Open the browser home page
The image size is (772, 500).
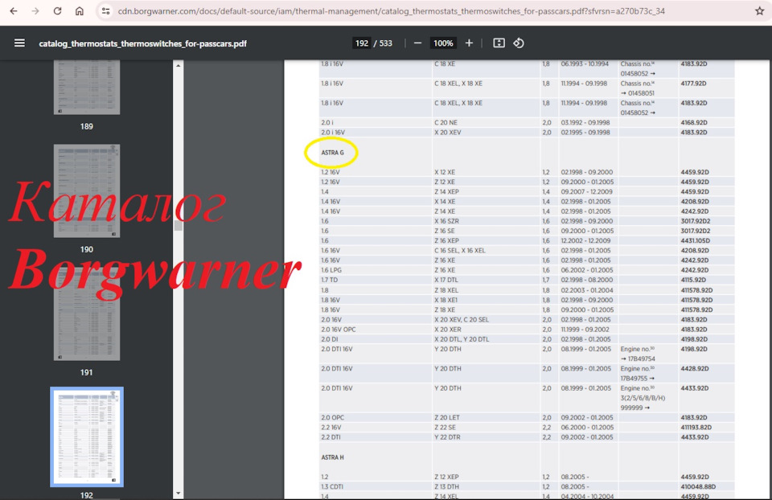pos(80,10)
